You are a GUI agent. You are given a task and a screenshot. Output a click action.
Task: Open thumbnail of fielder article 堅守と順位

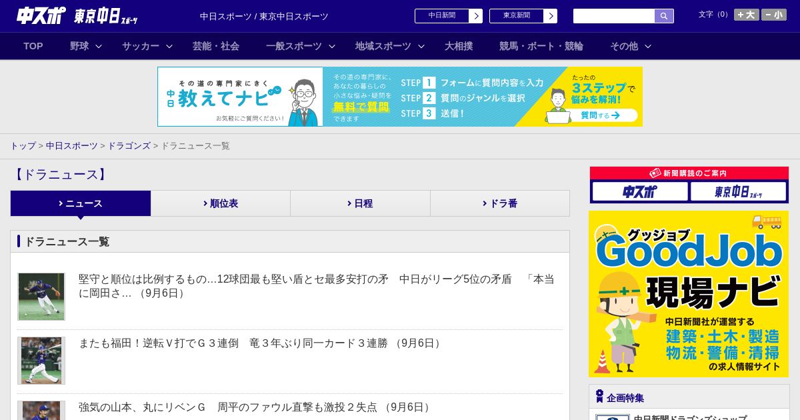[41, 297]
